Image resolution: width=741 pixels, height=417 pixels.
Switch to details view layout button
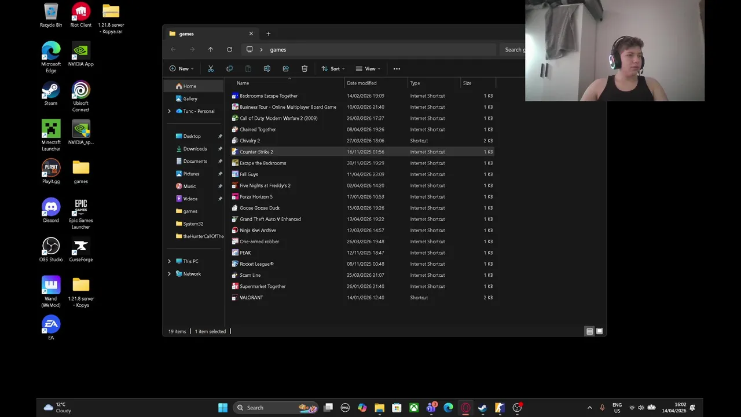tap(589, 331)
